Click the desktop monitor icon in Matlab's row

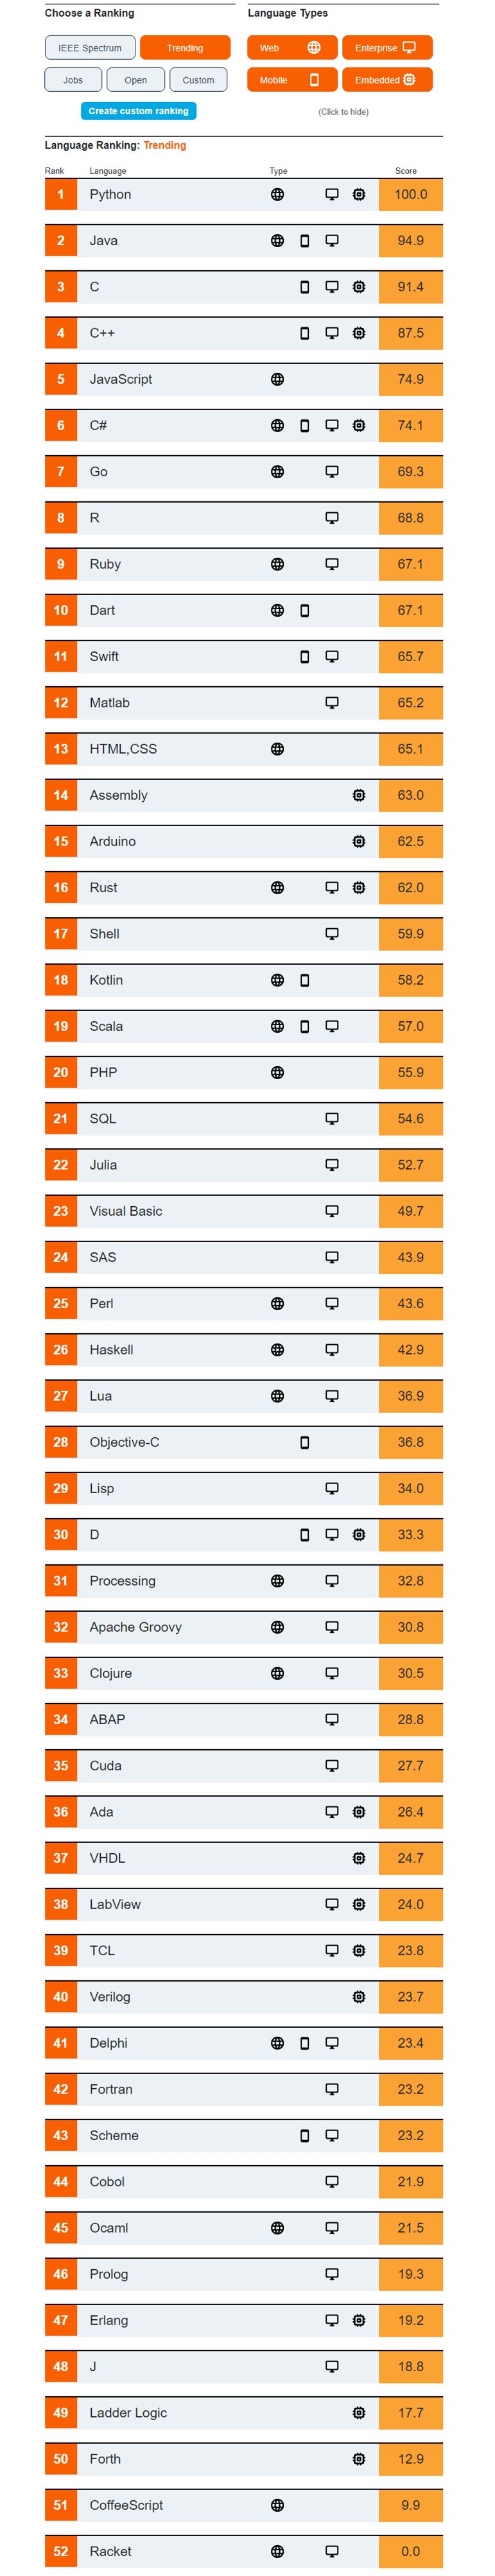pyautogui.click(x=332, y=703)
